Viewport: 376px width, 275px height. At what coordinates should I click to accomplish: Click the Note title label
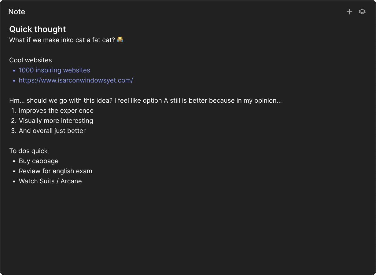17,12
